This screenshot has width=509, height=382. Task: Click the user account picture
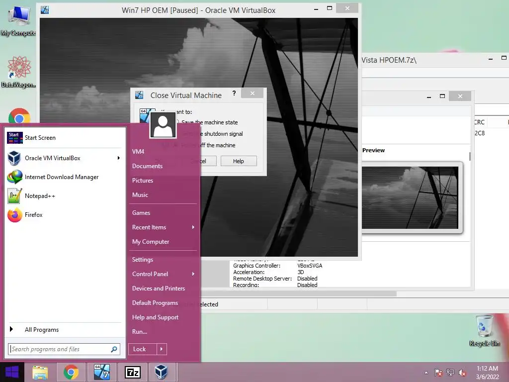[x=163, y=125]
